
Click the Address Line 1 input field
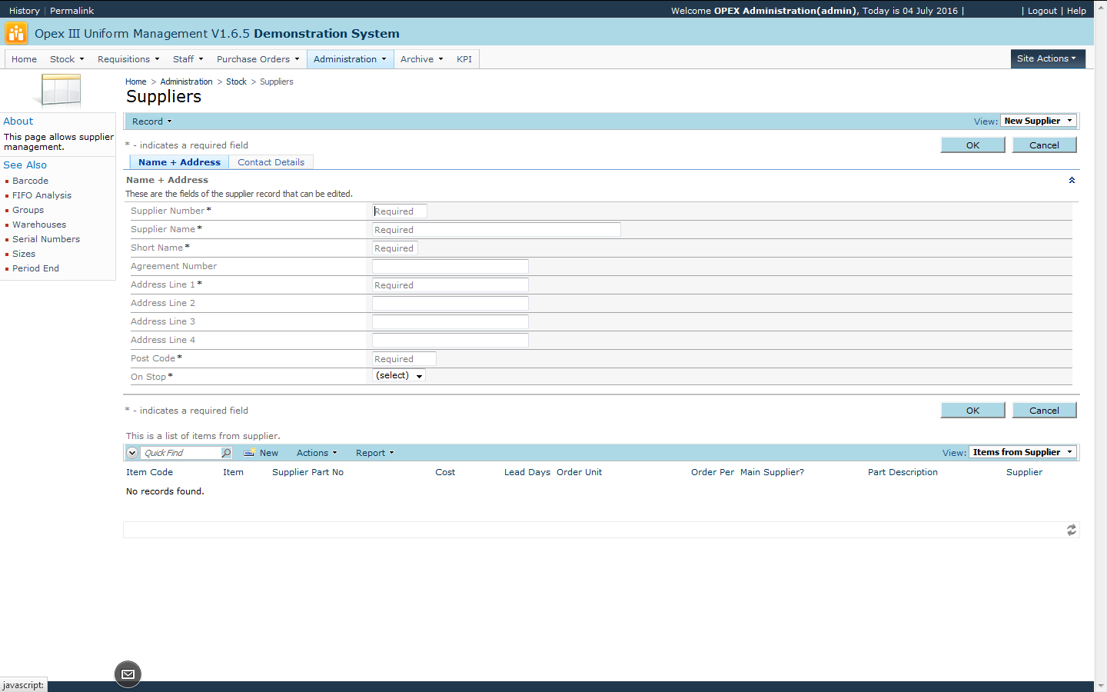click(450, 285)
